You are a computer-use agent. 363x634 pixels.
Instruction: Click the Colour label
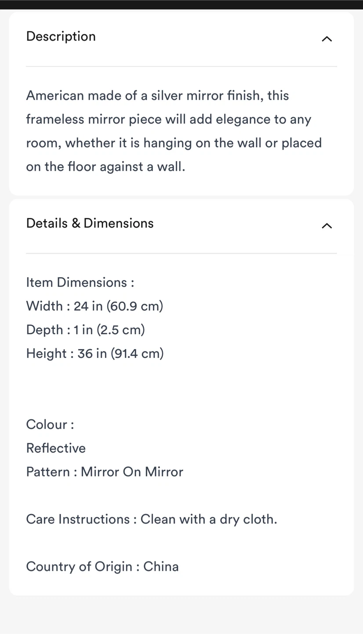tap(50, 424)
